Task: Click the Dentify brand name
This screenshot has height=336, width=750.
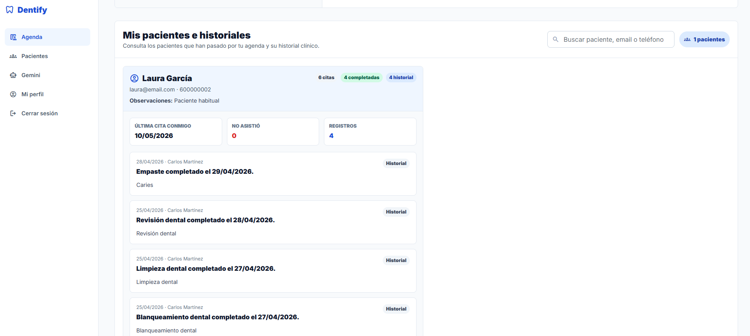Action: [x=32, y=10]
